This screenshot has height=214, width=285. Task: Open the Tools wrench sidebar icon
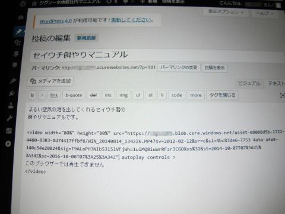click(x=9, y=118)
